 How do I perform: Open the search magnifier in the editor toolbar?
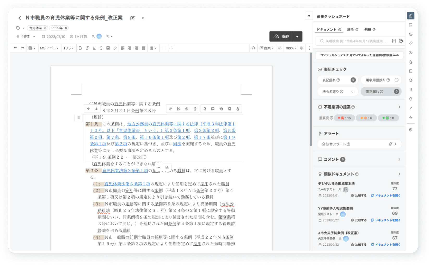tap(253, 48)
